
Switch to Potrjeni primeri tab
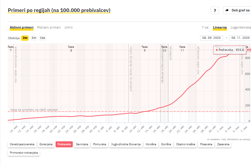click(x=49, y=28)
